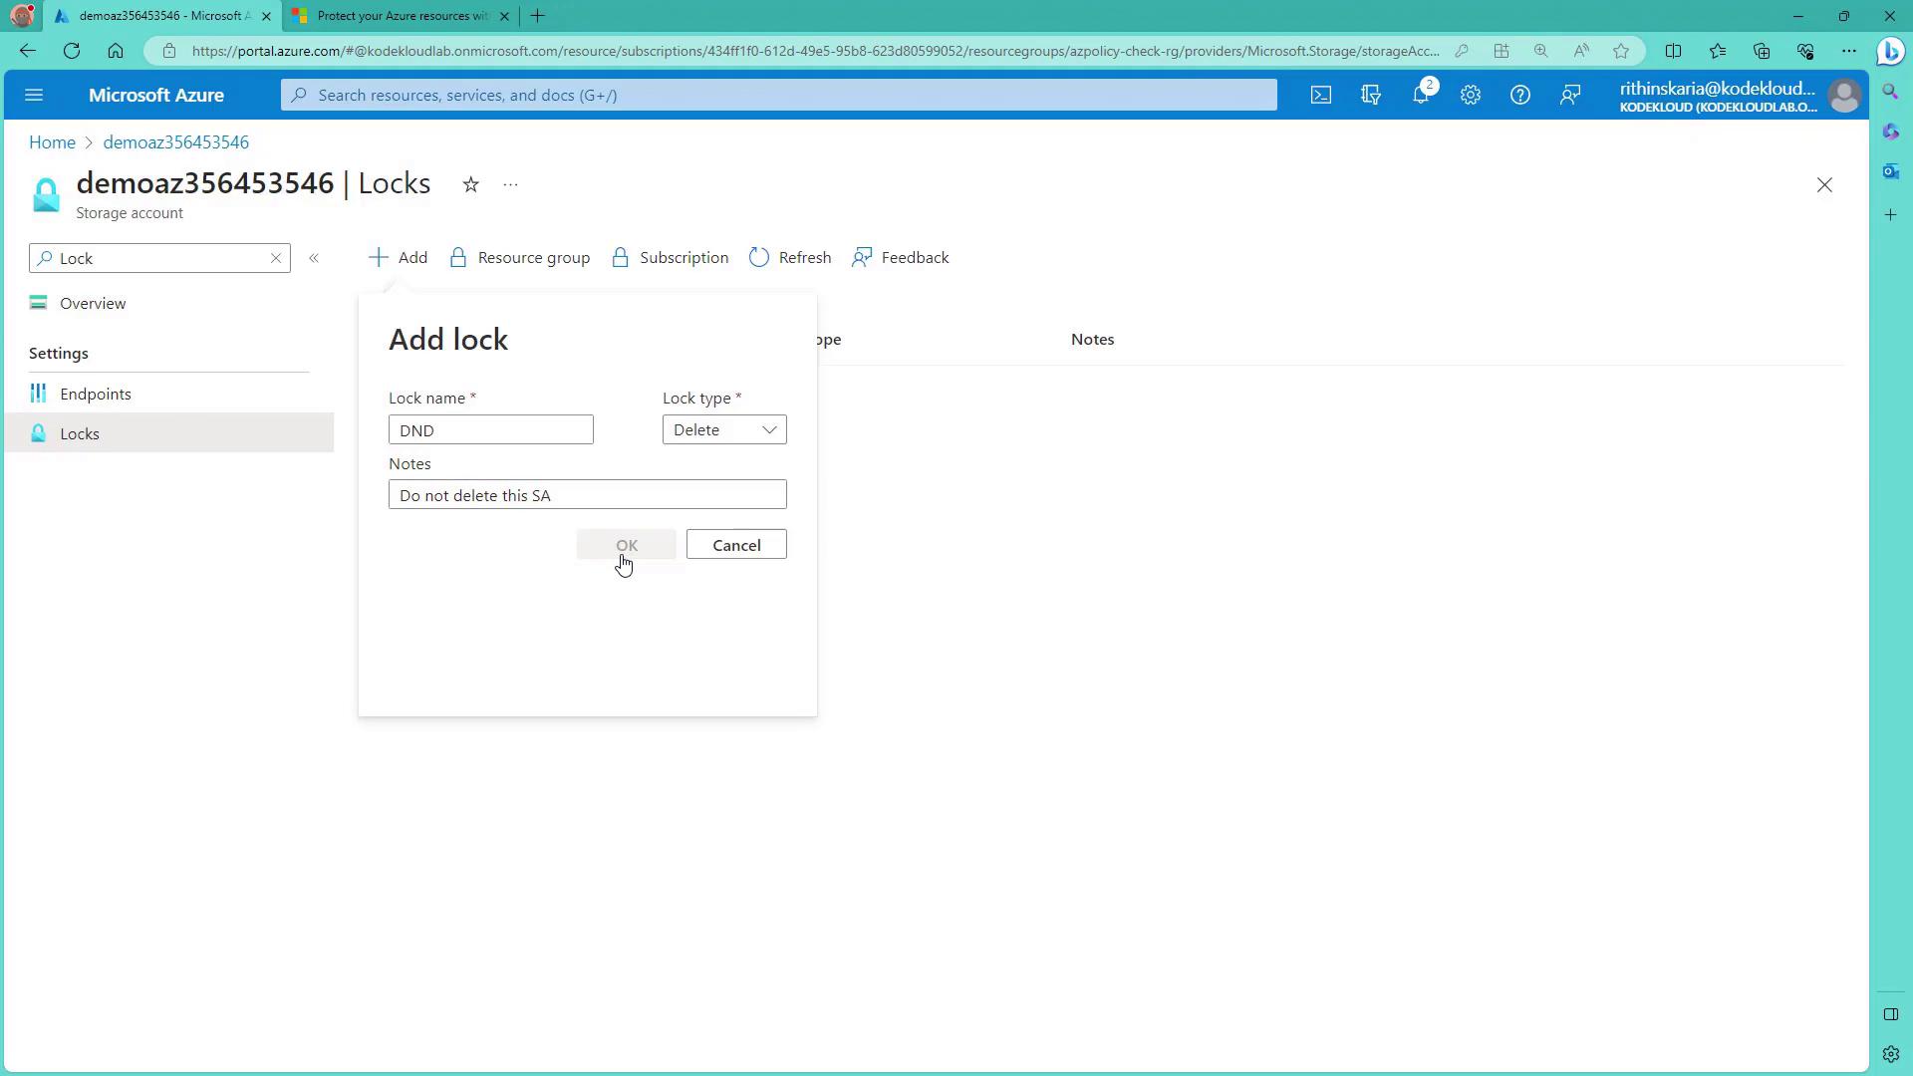This screenshot has width=1913, height=1076.
Task: Favorite this Locks page with star
Action: [471, 184]
